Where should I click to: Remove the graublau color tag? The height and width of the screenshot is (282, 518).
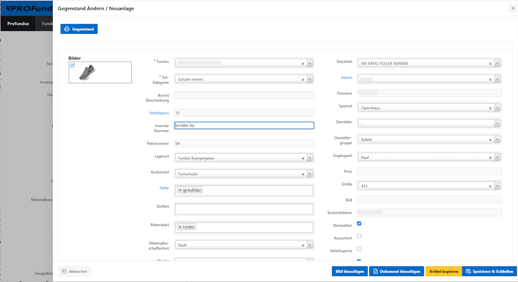(x=180, y=190)
